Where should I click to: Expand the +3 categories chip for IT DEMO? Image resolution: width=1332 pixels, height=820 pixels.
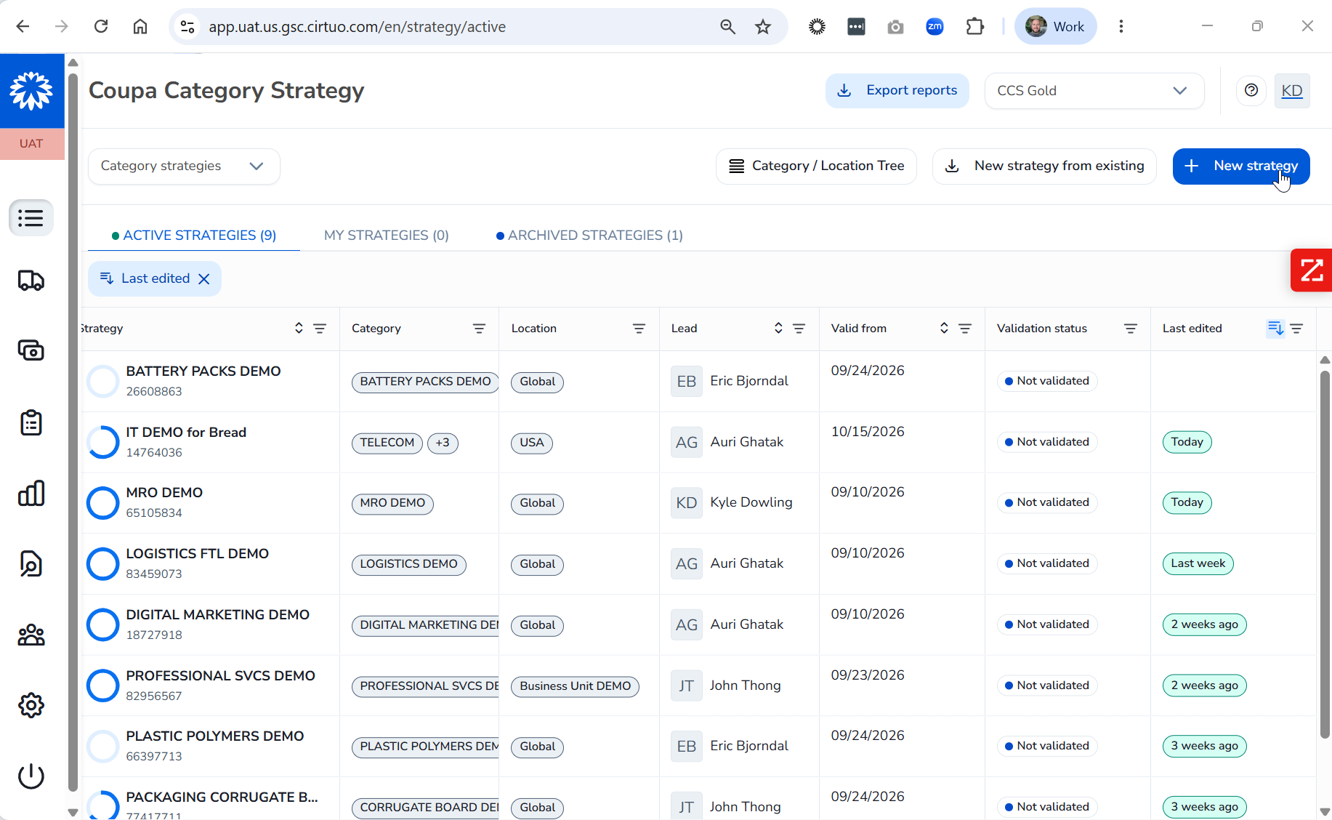pos(443,443)
